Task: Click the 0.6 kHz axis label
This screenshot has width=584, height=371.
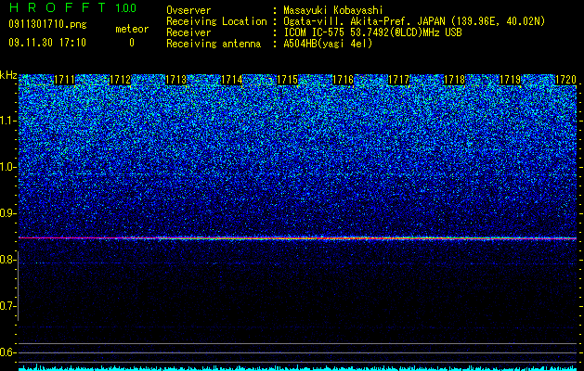Action: point(7,352)
